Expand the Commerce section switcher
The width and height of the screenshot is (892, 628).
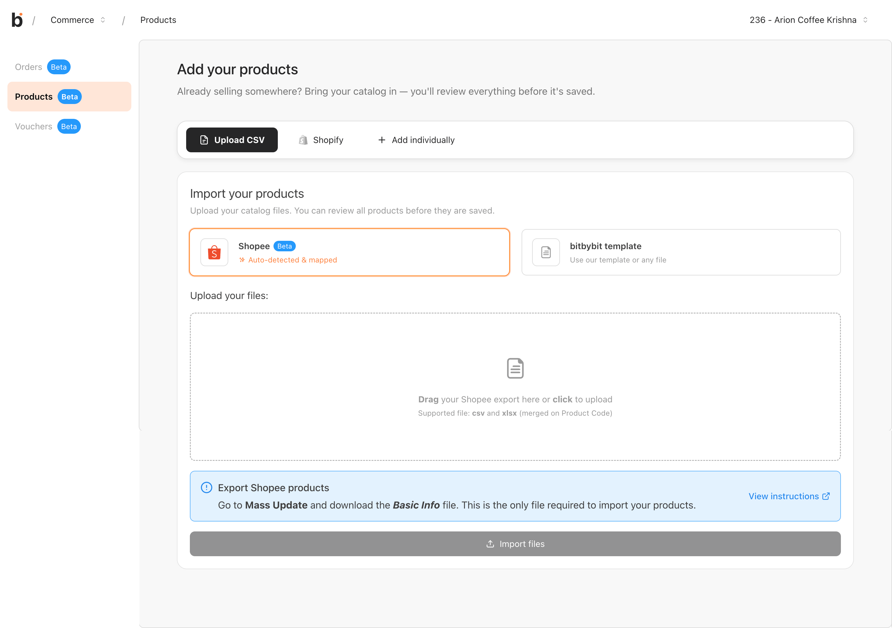(78, 20)
